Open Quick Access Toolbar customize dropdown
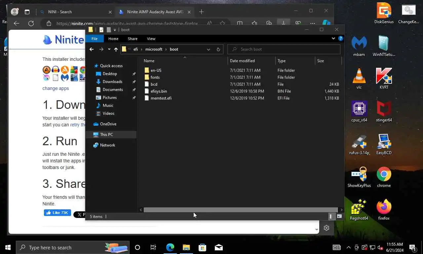Screen dimensions: 423x254 click(115, 30)
